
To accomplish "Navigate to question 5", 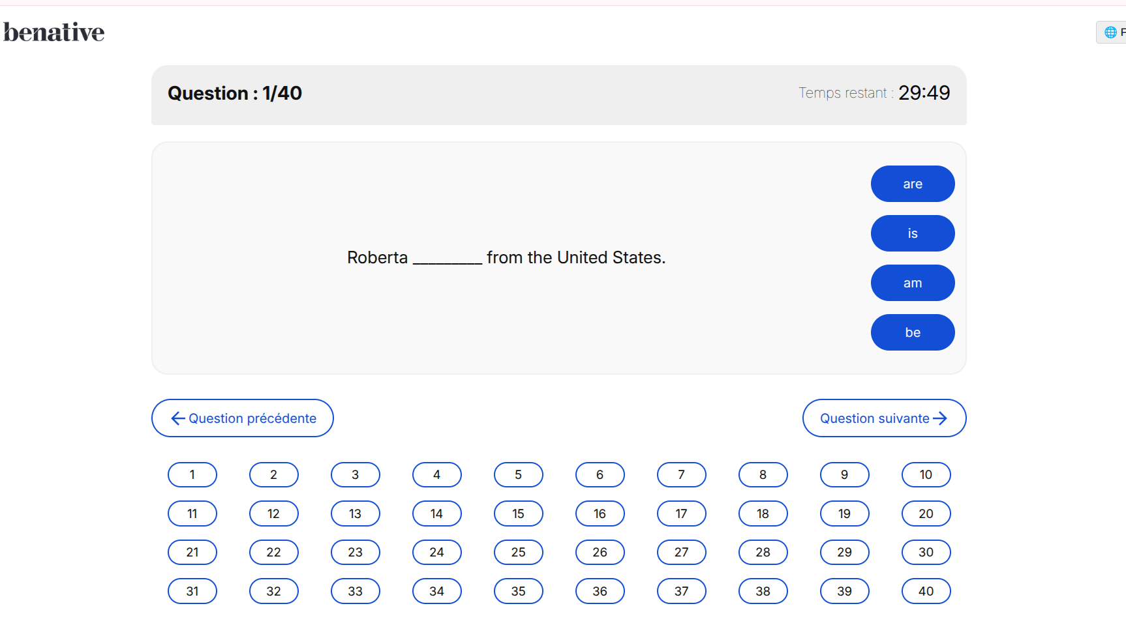I will tap(519, 474).
